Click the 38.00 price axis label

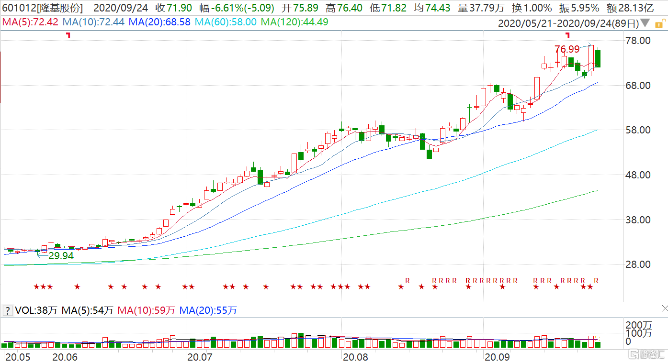point(639,220)
